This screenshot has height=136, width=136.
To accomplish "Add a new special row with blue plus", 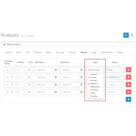I will pos(128,99).
